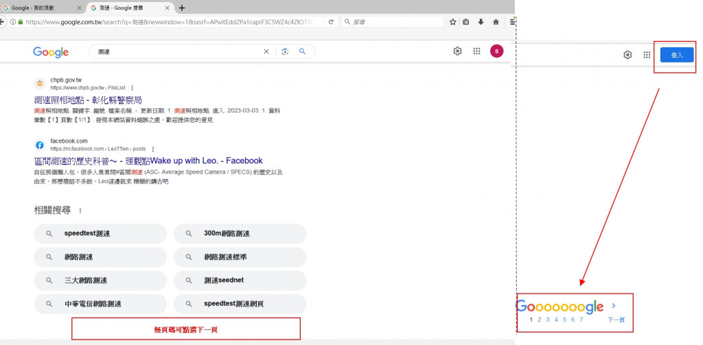This screenshot has height=345, width=703.
Task: Search related term 三大網路測速
Action: tap(100, 281)
